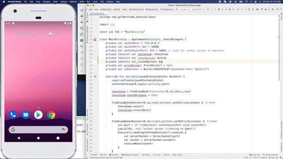Screen dimensions: 283x159
Task: Click 'chessDelegate' in the code editor
Action: [x=137, y=95]
